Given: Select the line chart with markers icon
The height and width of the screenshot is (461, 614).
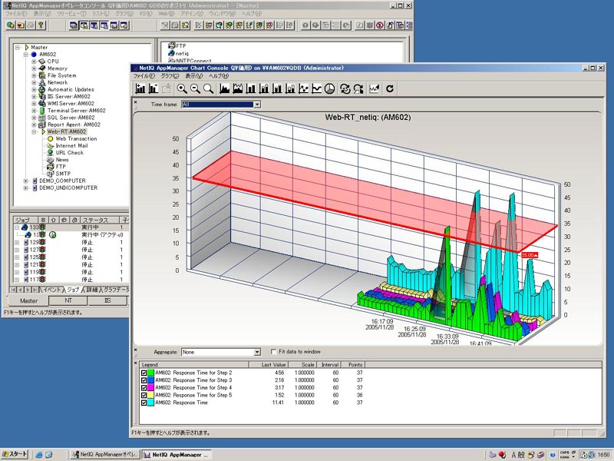Looking at the screenshot, I should (x=303, y=88).
